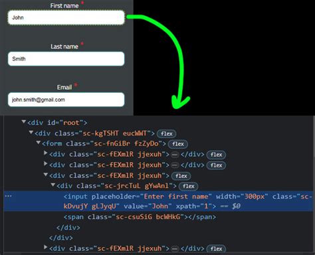
Task: Click the First name label
Action: 64,6
